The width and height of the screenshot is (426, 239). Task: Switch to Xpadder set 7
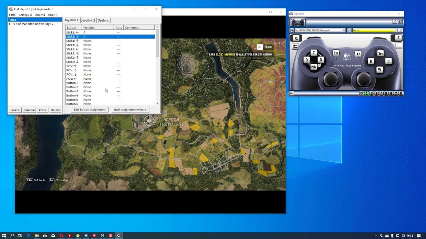coord(396,94)
